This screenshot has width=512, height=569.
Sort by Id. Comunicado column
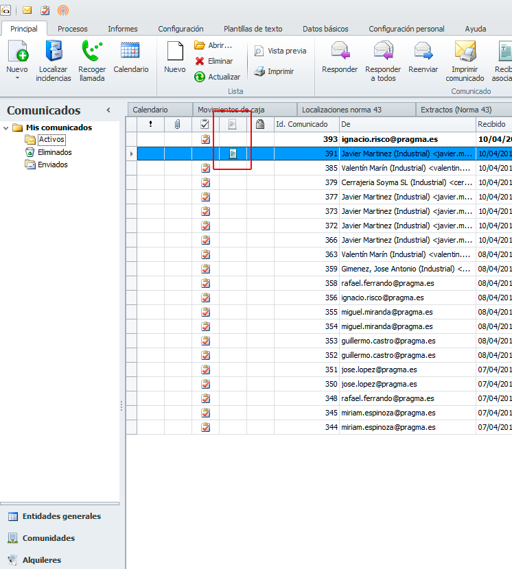tap(307, 124)
